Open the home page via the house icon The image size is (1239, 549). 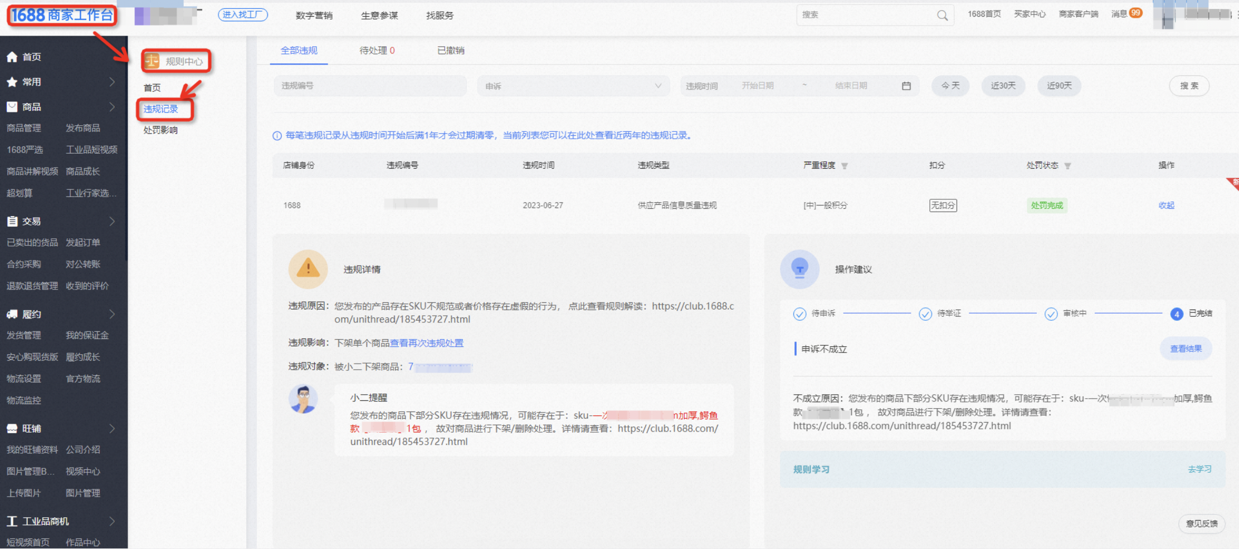[12, 56]
